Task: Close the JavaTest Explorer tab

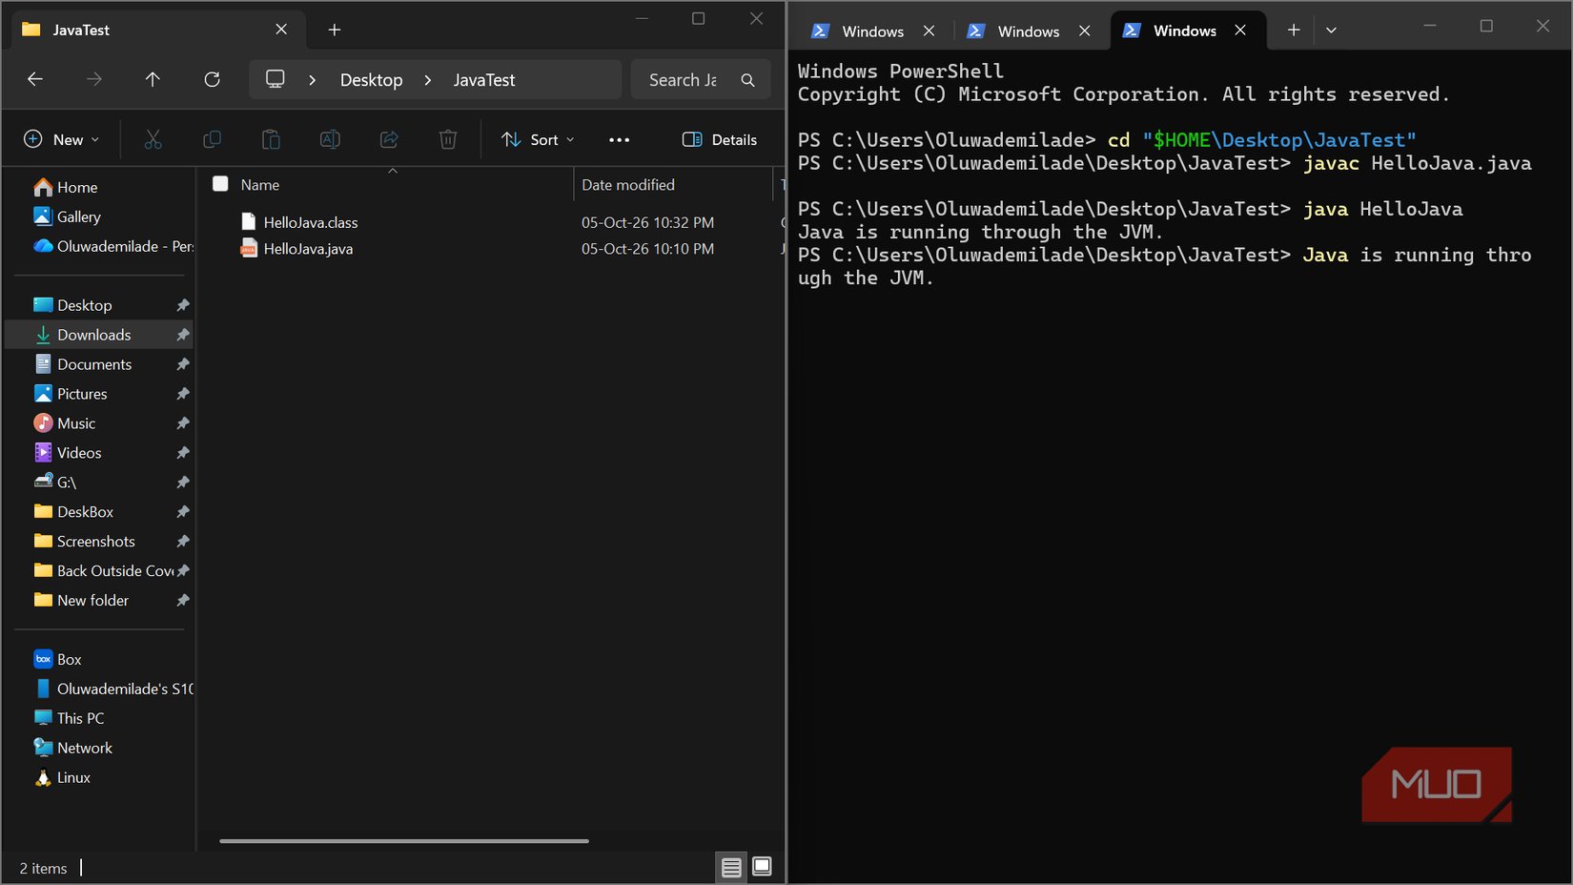Action: [x=281, y=30]
